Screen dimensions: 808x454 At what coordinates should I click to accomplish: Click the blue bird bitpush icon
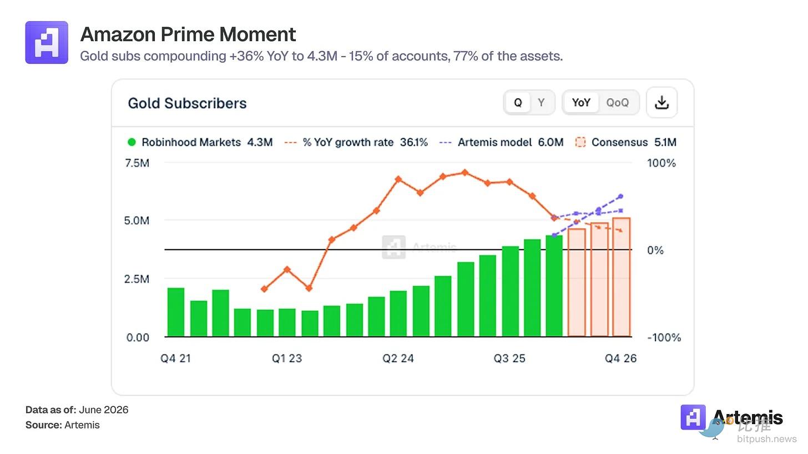711,429
